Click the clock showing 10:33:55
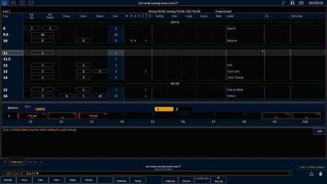This screenshot has height=184, width=327. 316,3
